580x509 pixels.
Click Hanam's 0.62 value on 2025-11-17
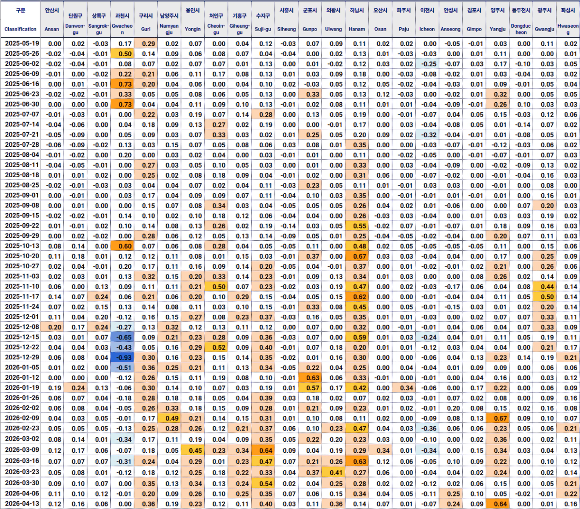[x=357, y=297]
